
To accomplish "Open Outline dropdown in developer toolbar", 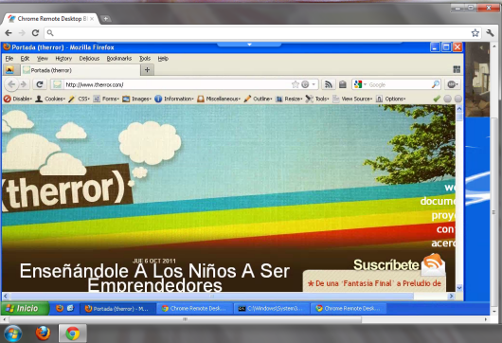I will point(258,99).
